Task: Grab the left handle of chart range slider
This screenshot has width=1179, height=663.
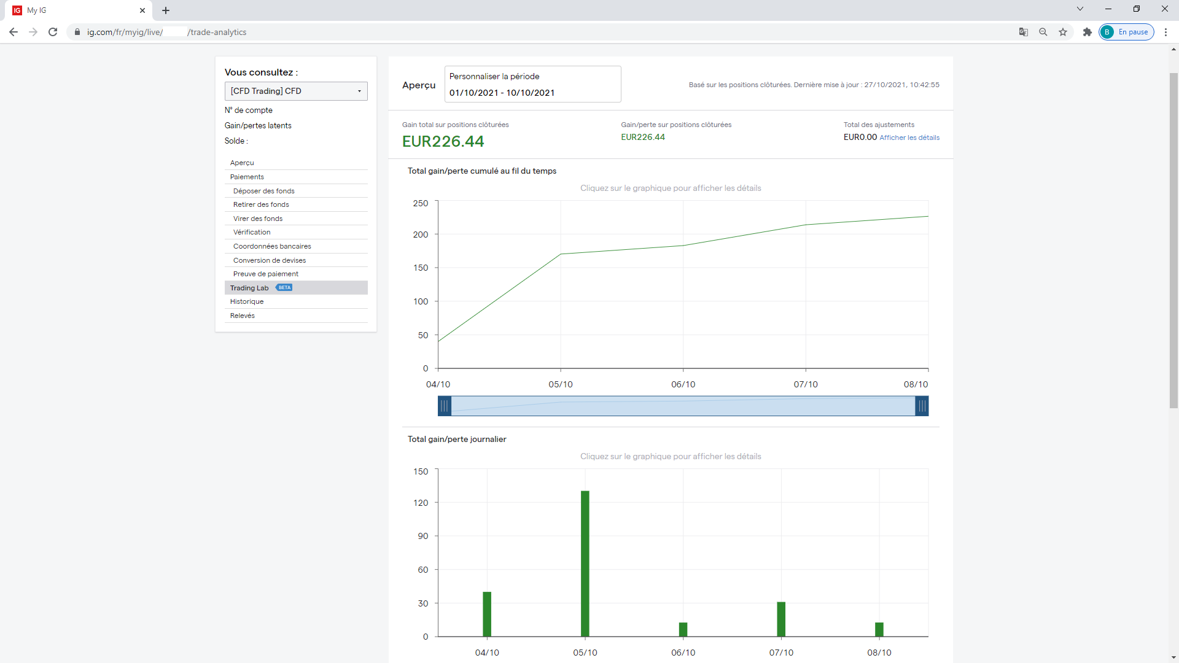Action: 445,406
